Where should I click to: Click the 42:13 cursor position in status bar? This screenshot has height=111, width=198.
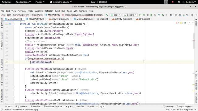pos(169,110)
